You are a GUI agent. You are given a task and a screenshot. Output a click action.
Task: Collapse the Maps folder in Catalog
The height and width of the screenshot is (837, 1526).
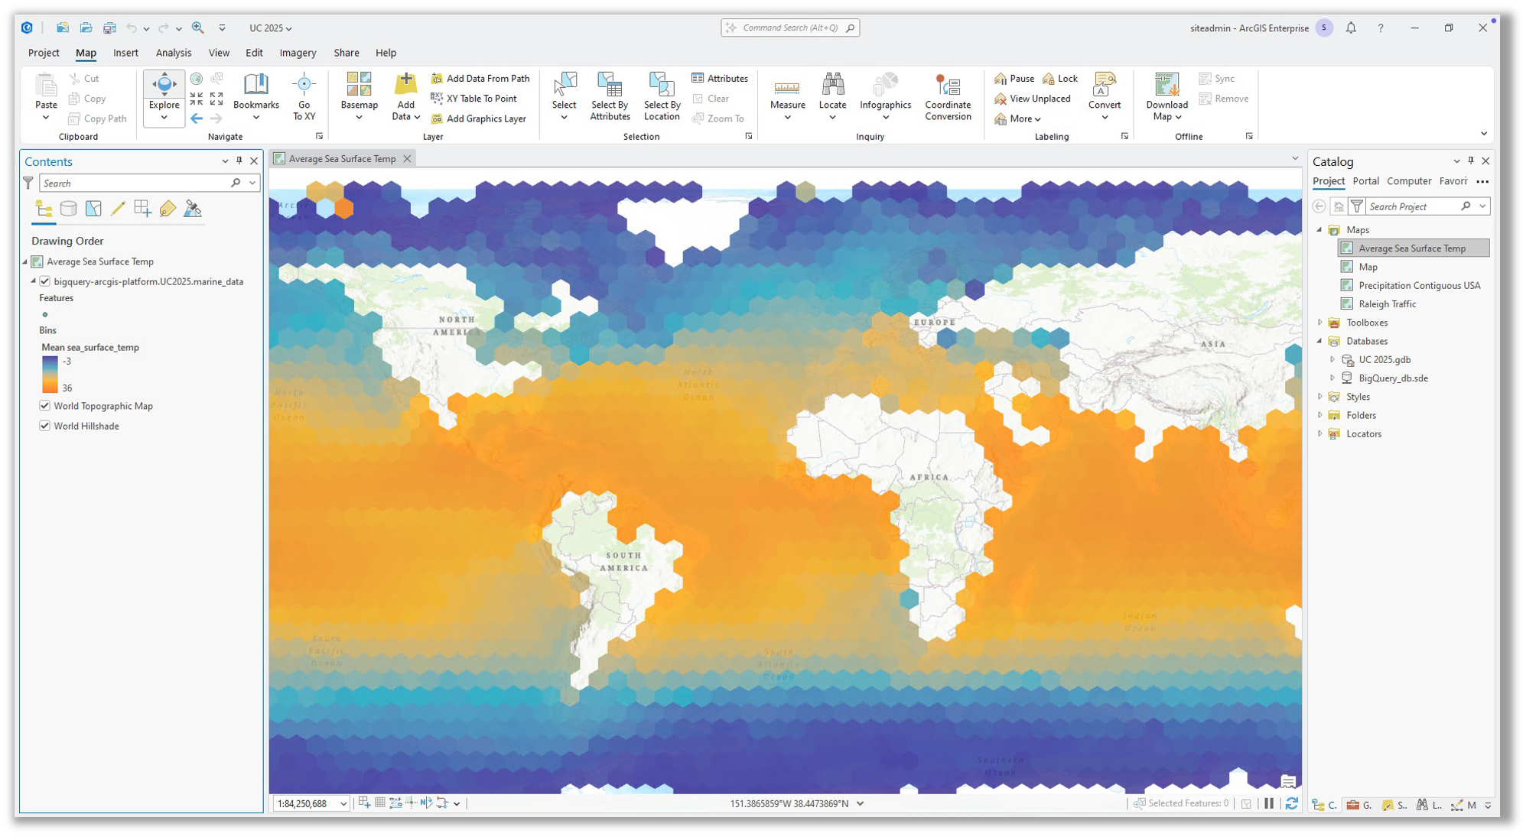(1319, 229)
